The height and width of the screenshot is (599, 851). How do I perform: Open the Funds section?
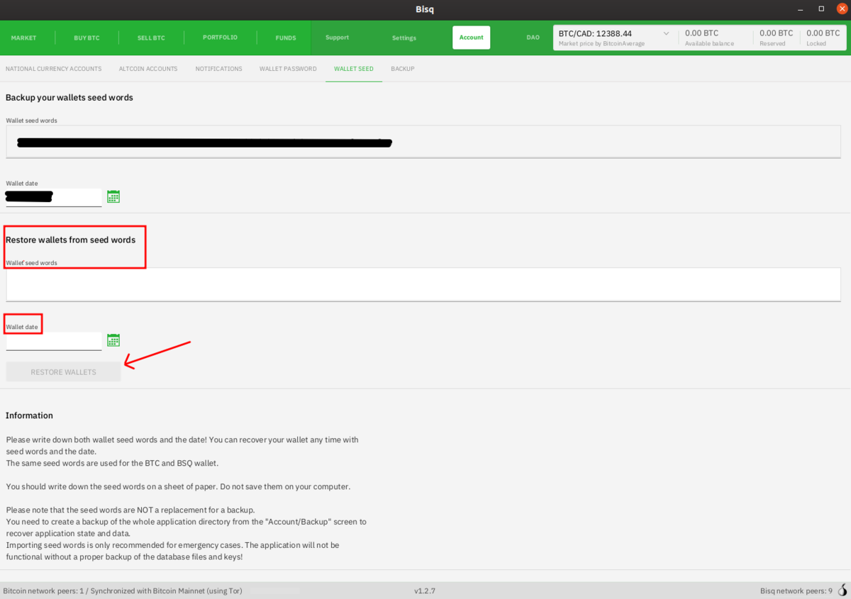pos(286,38)
